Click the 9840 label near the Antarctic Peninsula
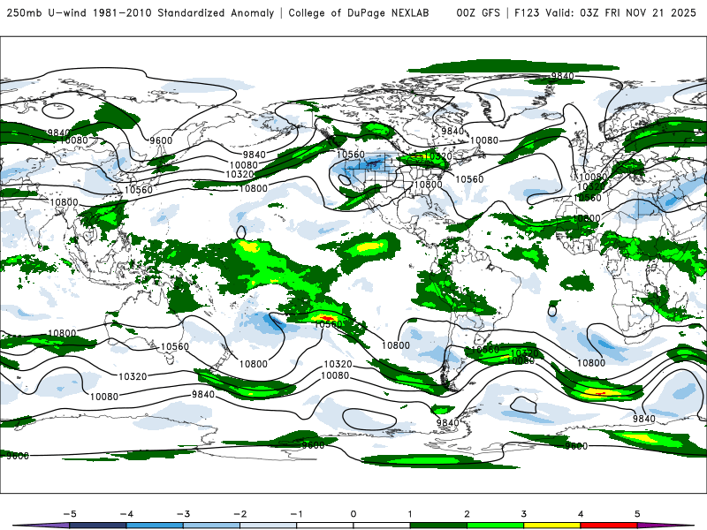This screenshot has width=707, height=530. pyautogui.click(x=447, y=423)
